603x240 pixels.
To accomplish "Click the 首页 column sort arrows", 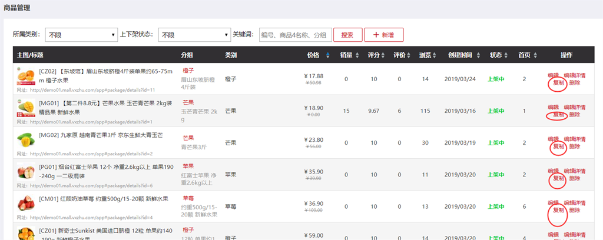I will [535, 56].
